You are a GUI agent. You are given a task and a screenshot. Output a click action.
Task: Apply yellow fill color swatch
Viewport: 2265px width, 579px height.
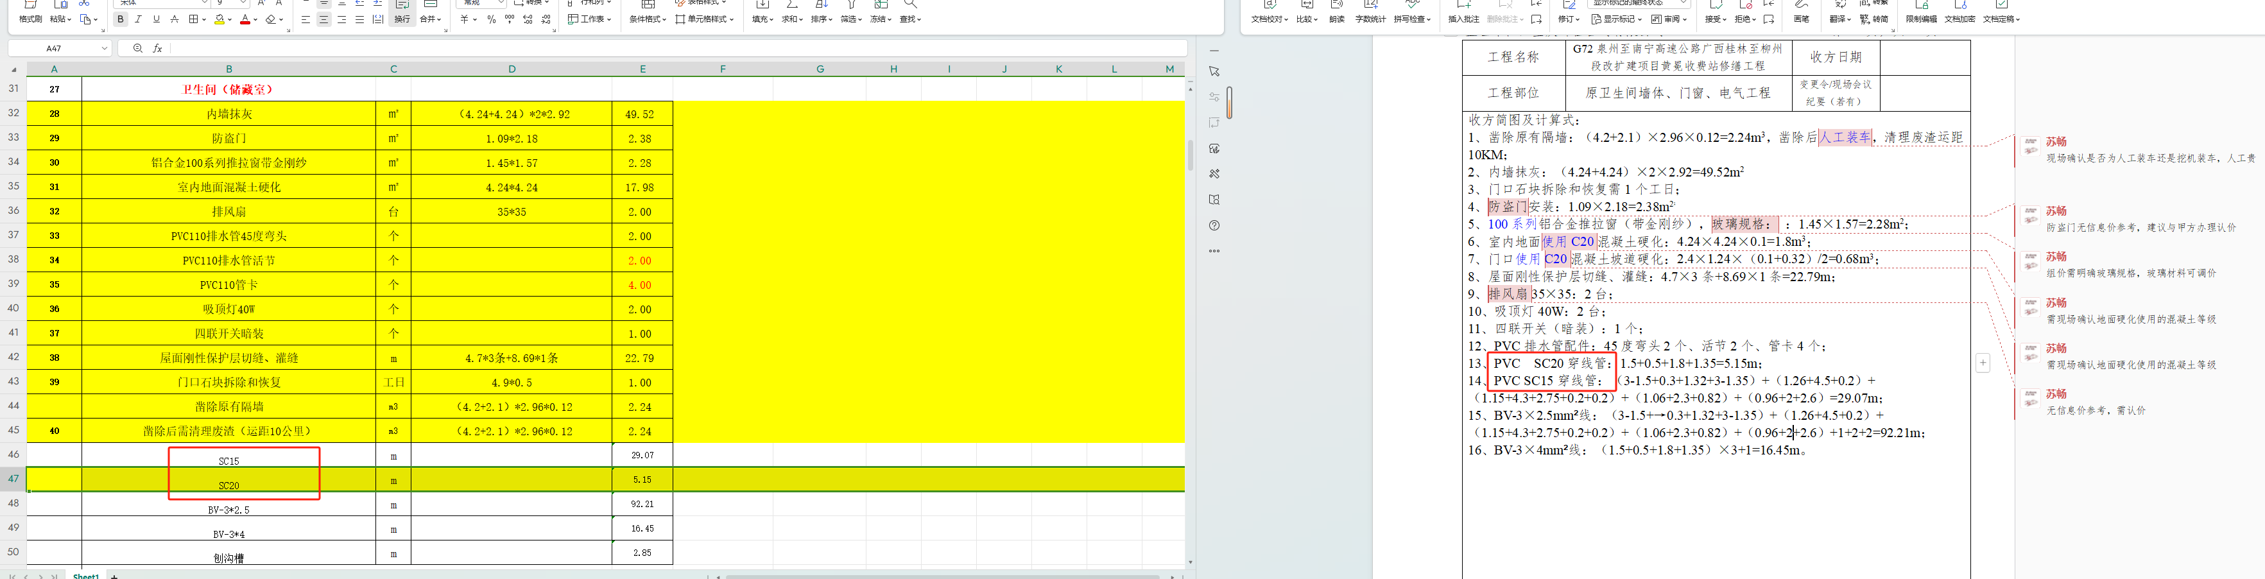click(220, 19)
